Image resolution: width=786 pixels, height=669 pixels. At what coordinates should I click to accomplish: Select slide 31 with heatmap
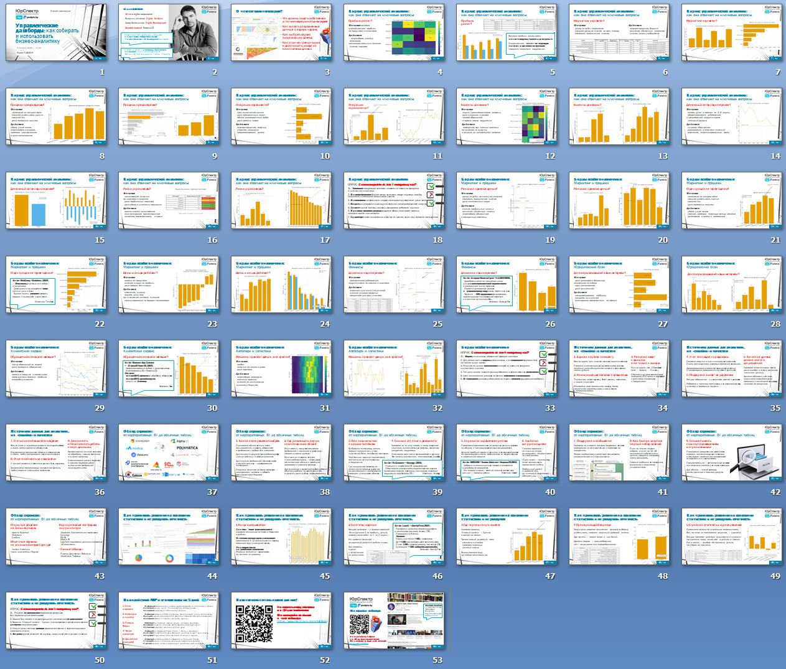tap(281, 368)
